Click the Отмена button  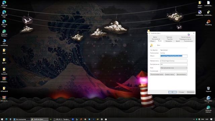pyautogui.click(x=181, y=92)
